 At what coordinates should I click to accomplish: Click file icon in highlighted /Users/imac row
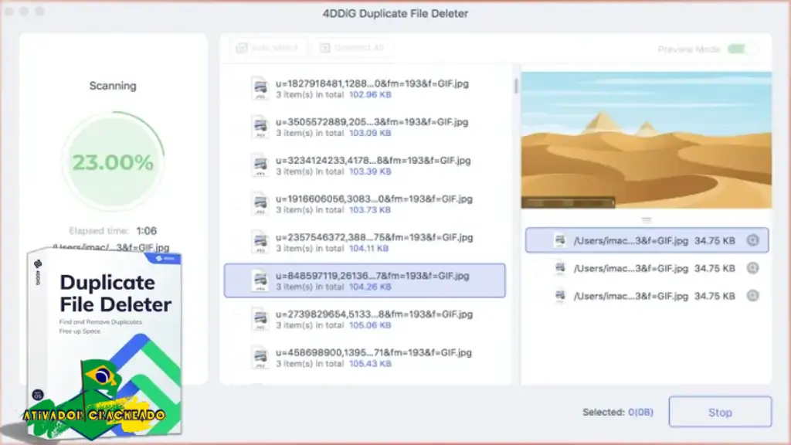(560, 240)
